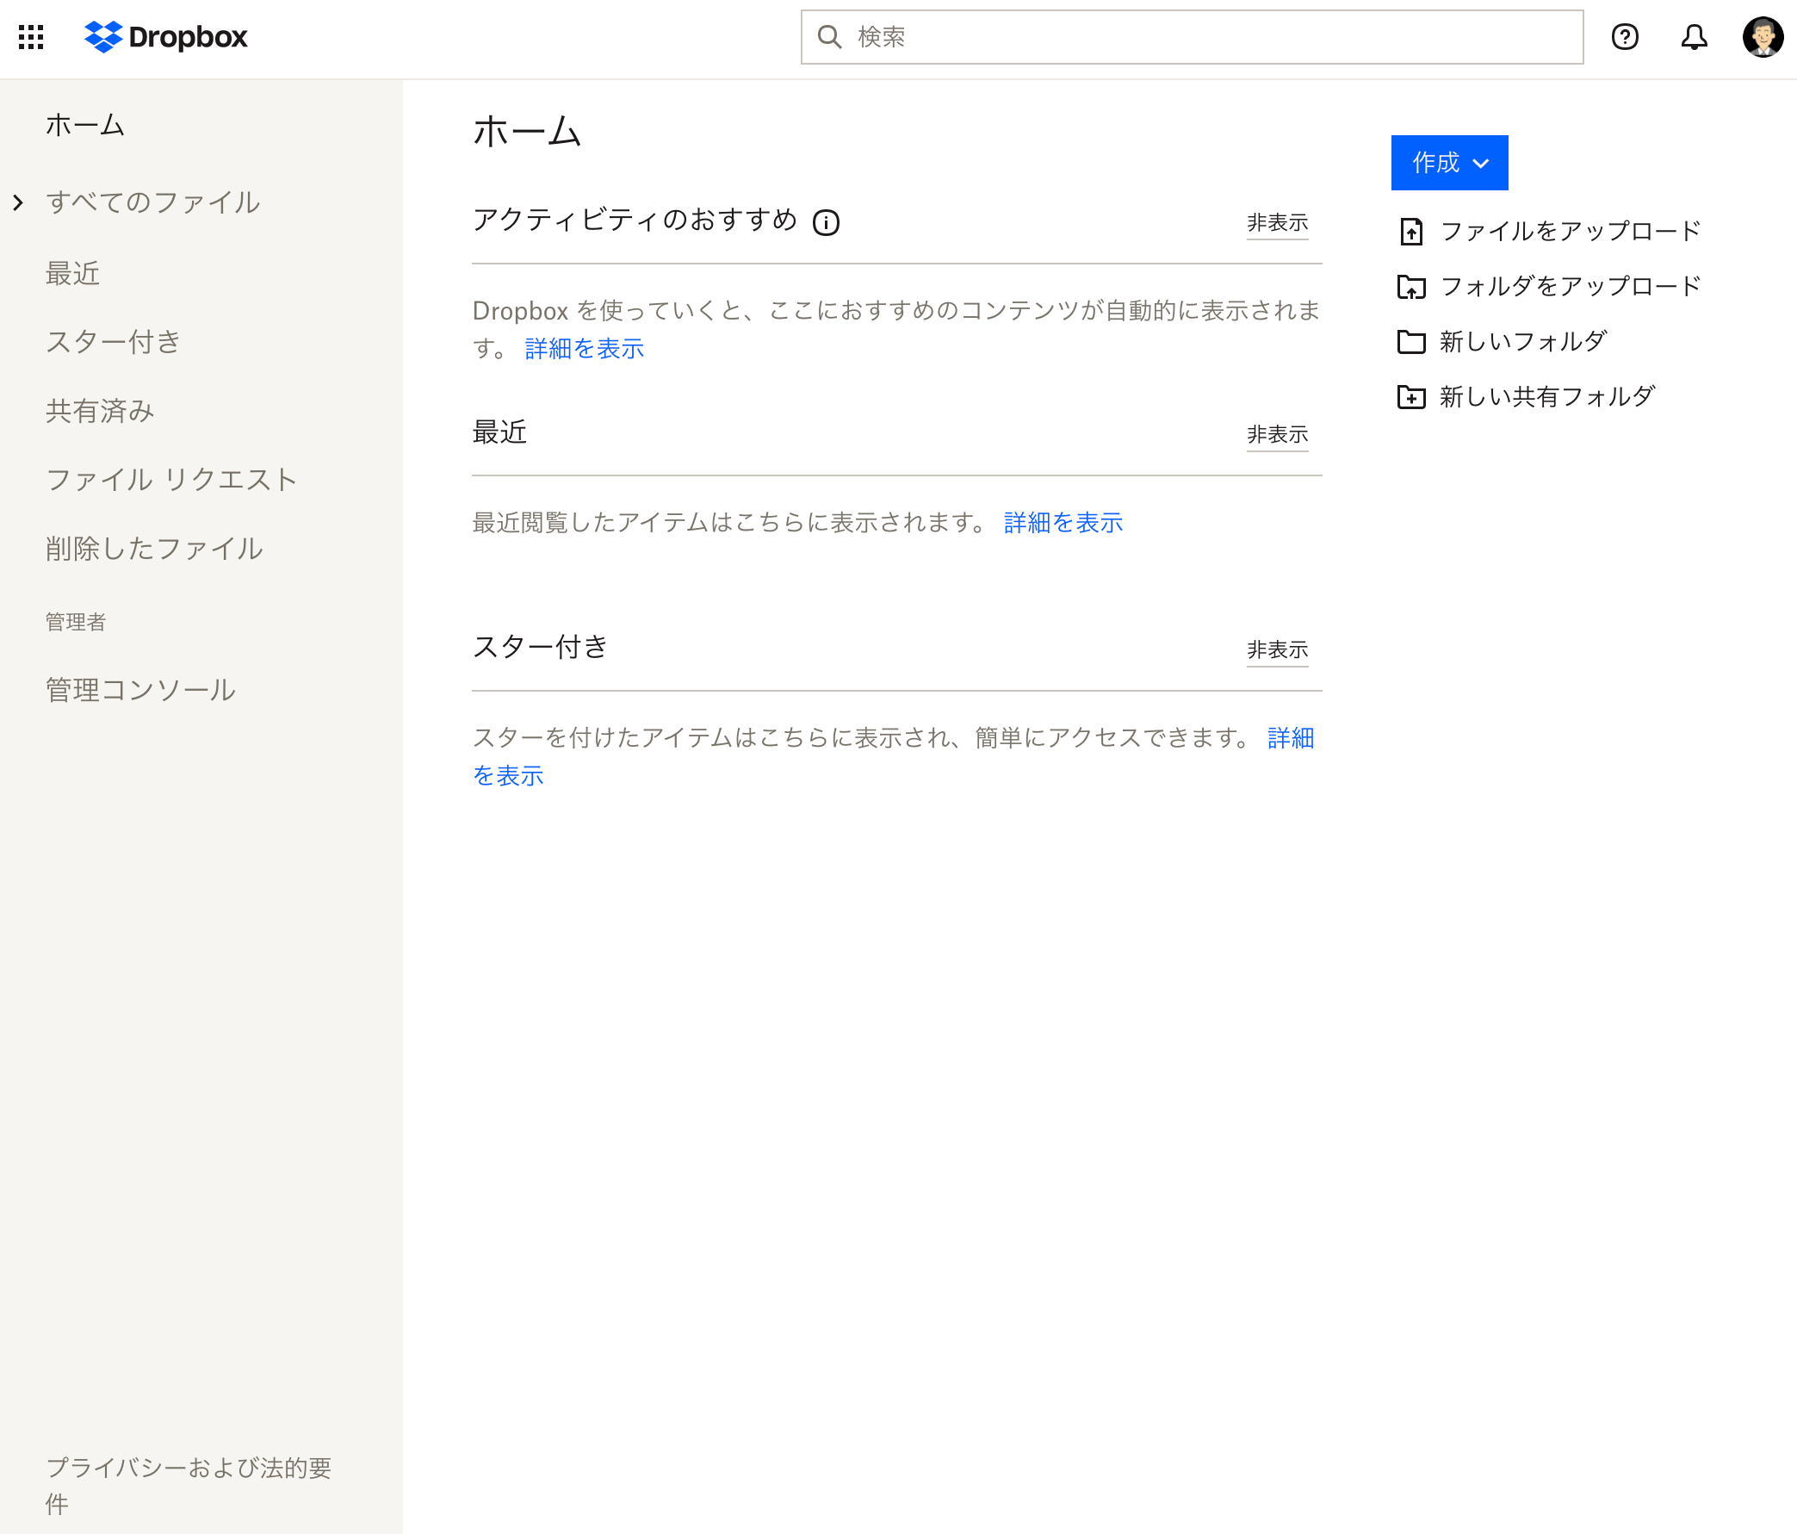The height and width of the screenshot is (1534, 1797).
Task: Open the app grid launcher icon
Action: [31, 36]
